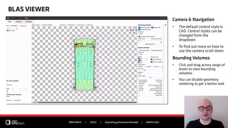228x128 pixels.
Task: Click the 'Mouse Wheel' shortcut row
Action: pos(150,84)
